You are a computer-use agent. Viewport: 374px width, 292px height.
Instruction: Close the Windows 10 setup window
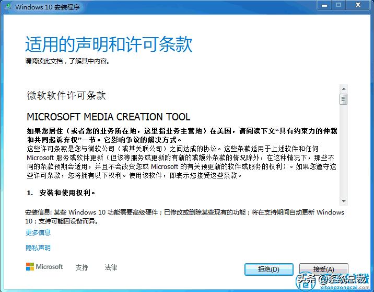click(x=358, y=5)
